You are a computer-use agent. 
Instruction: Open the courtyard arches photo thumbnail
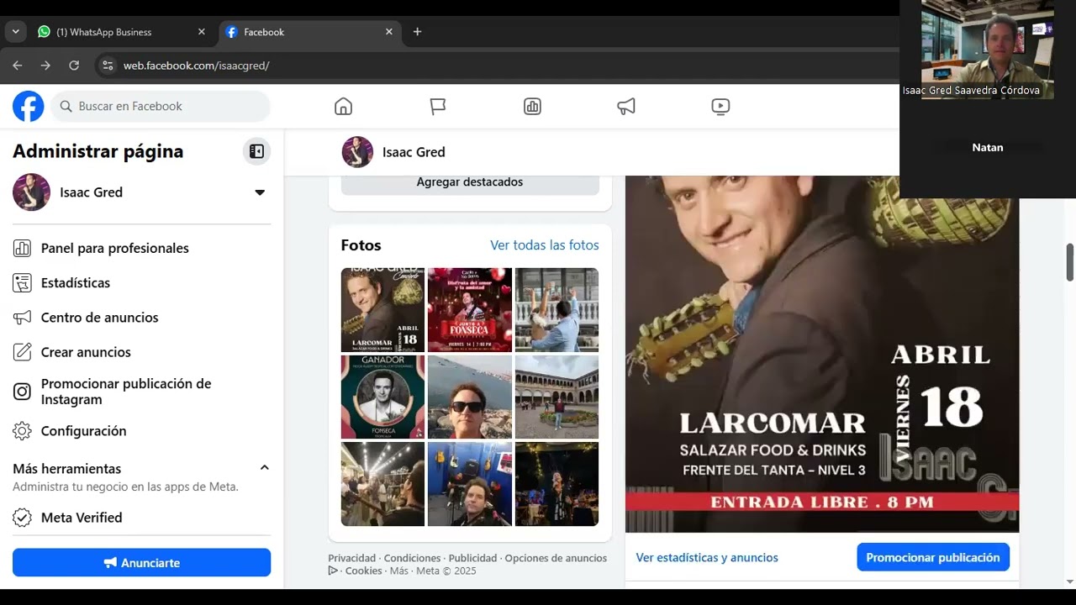coord(556,397)
